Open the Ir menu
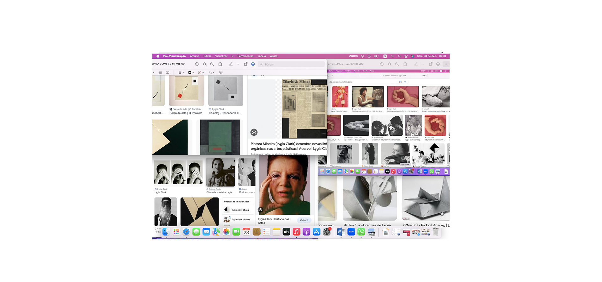 click(232, 56)
